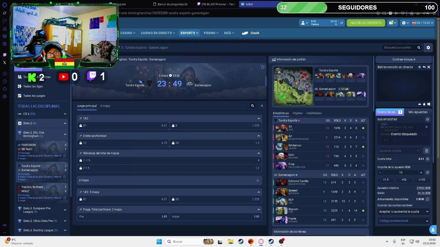Open the ES language and time dropdown
This screenshot has height=247, width=440.
click(423, 23)
